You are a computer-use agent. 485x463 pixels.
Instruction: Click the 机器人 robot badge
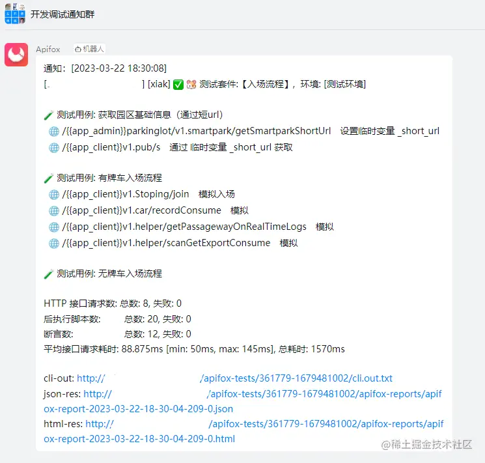pyautogui.click(x=89, y=49)
